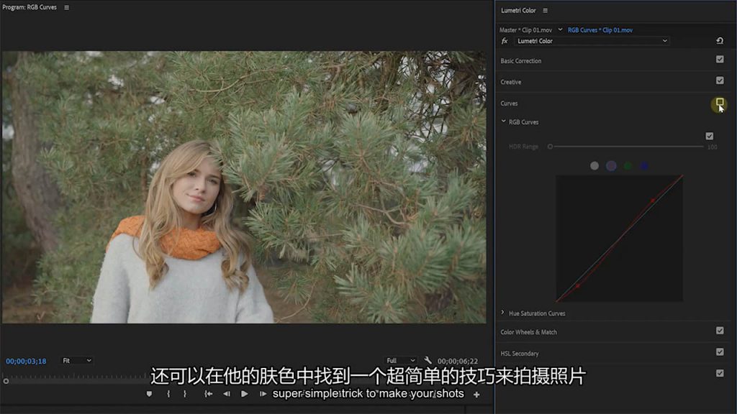Screen dimensions: 737x414
Task: Open the HSL Secondary section
Action: 520,353
